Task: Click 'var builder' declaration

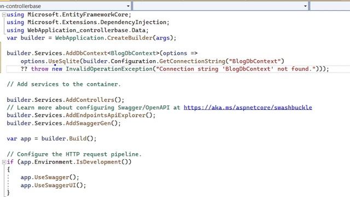Action: [x=26, y=38]
